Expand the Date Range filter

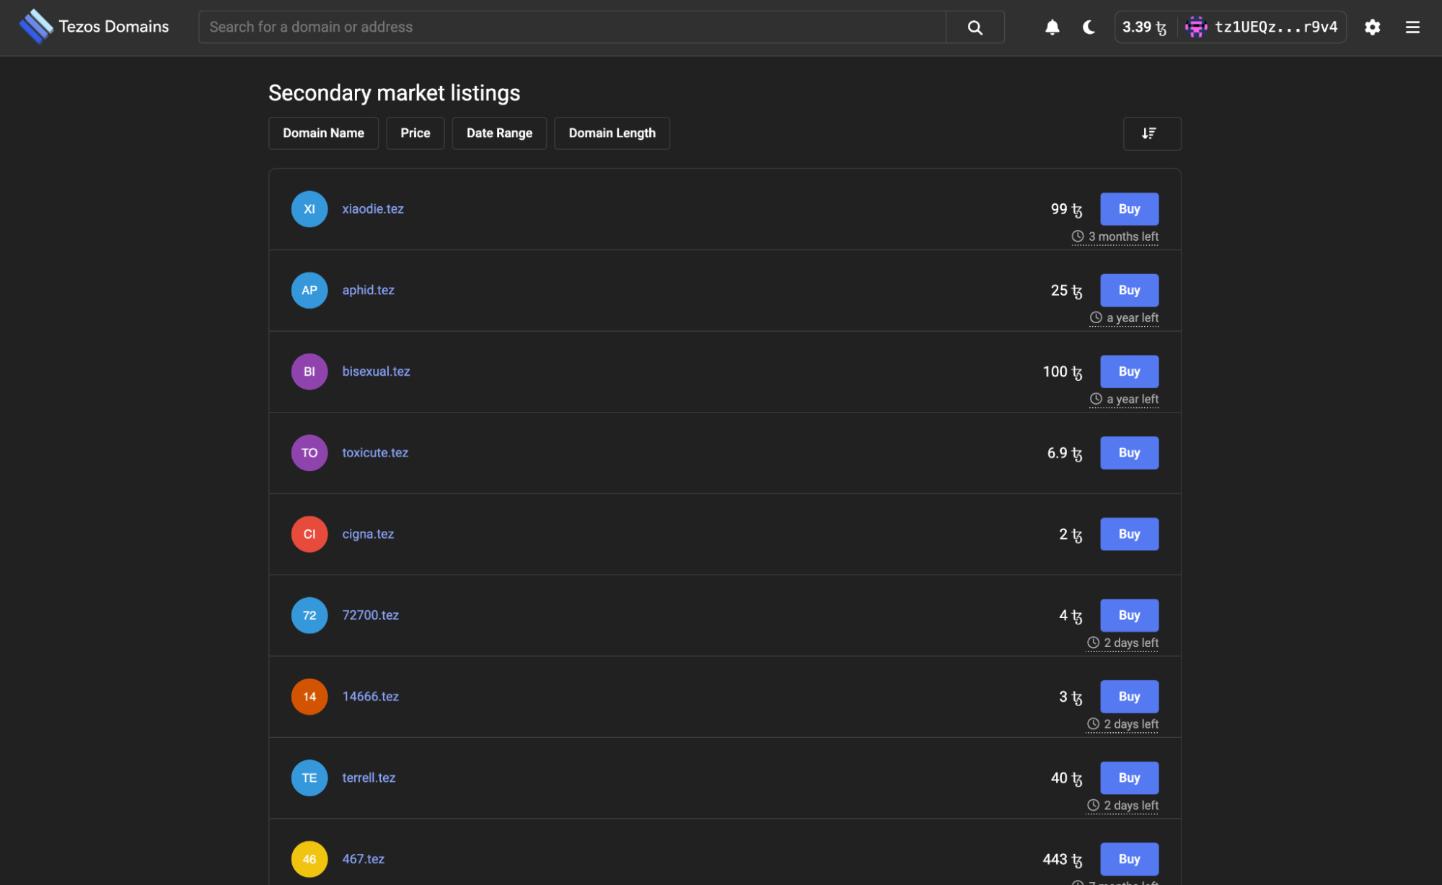(498, 133)
